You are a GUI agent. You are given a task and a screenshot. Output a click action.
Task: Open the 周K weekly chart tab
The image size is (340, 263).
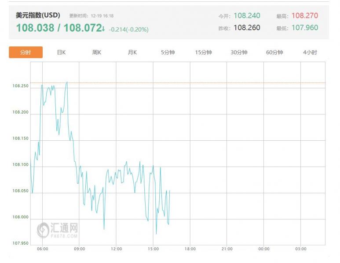97,53
